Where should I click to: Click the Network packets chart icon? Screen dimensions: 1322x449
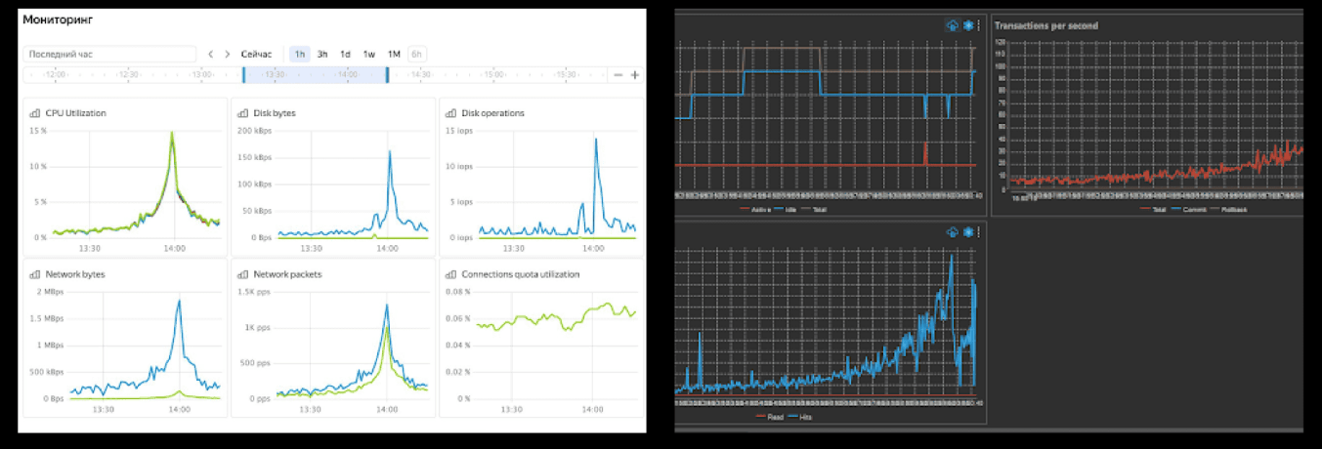point(243,274)
